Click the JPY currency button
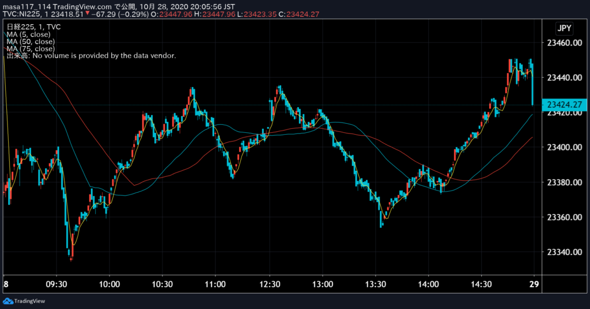This screenshot has height=309, width=590. (564, 28)
